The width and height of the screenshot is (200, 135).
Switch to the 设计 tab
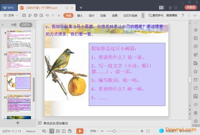point(91,15)
